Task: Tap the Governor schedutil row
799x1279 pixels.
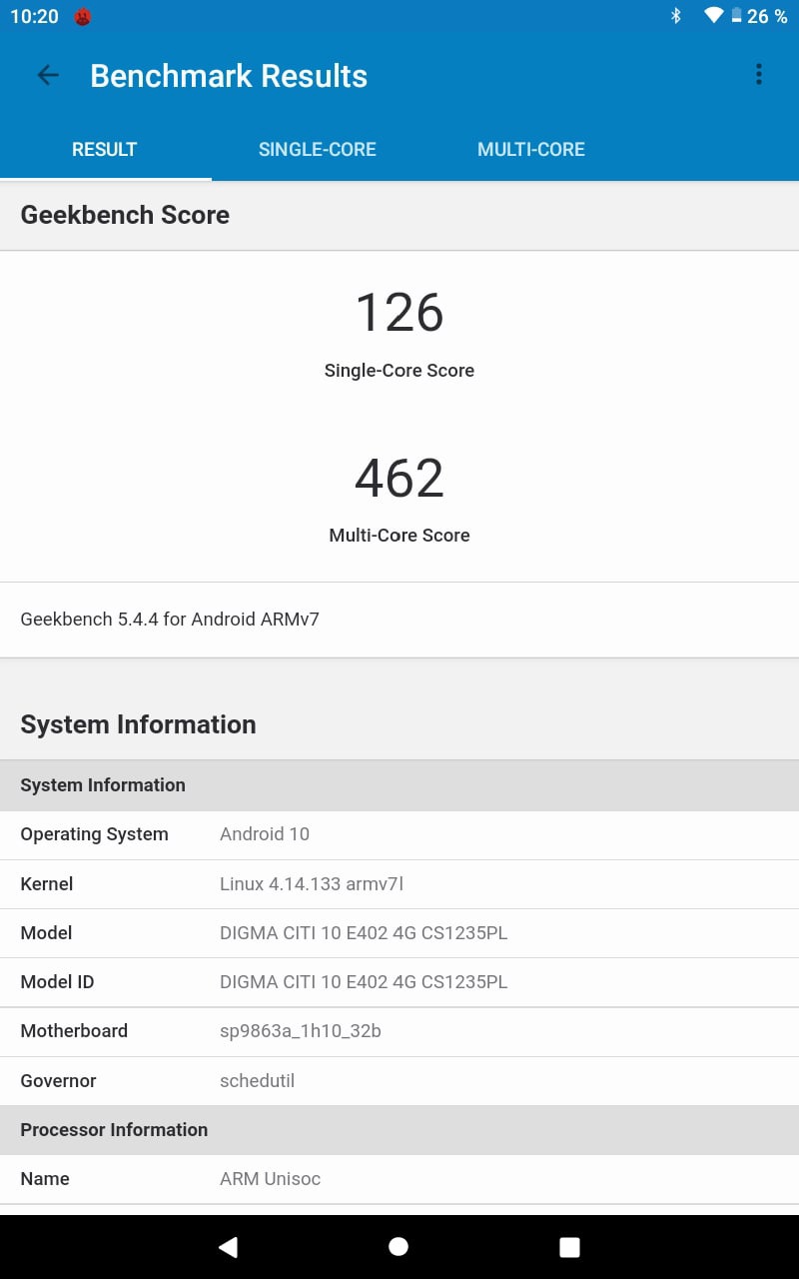Action: [x=399, y=1081]
